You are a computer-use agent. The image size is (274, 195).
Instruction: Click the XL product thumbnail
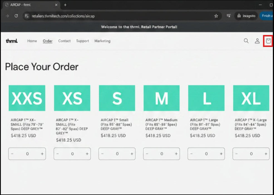point(251,98)
